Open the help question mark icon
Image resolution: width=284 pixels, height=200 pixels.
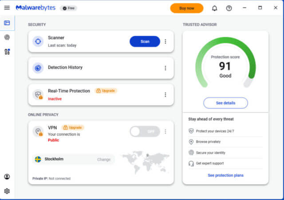[x=229, y=8]
